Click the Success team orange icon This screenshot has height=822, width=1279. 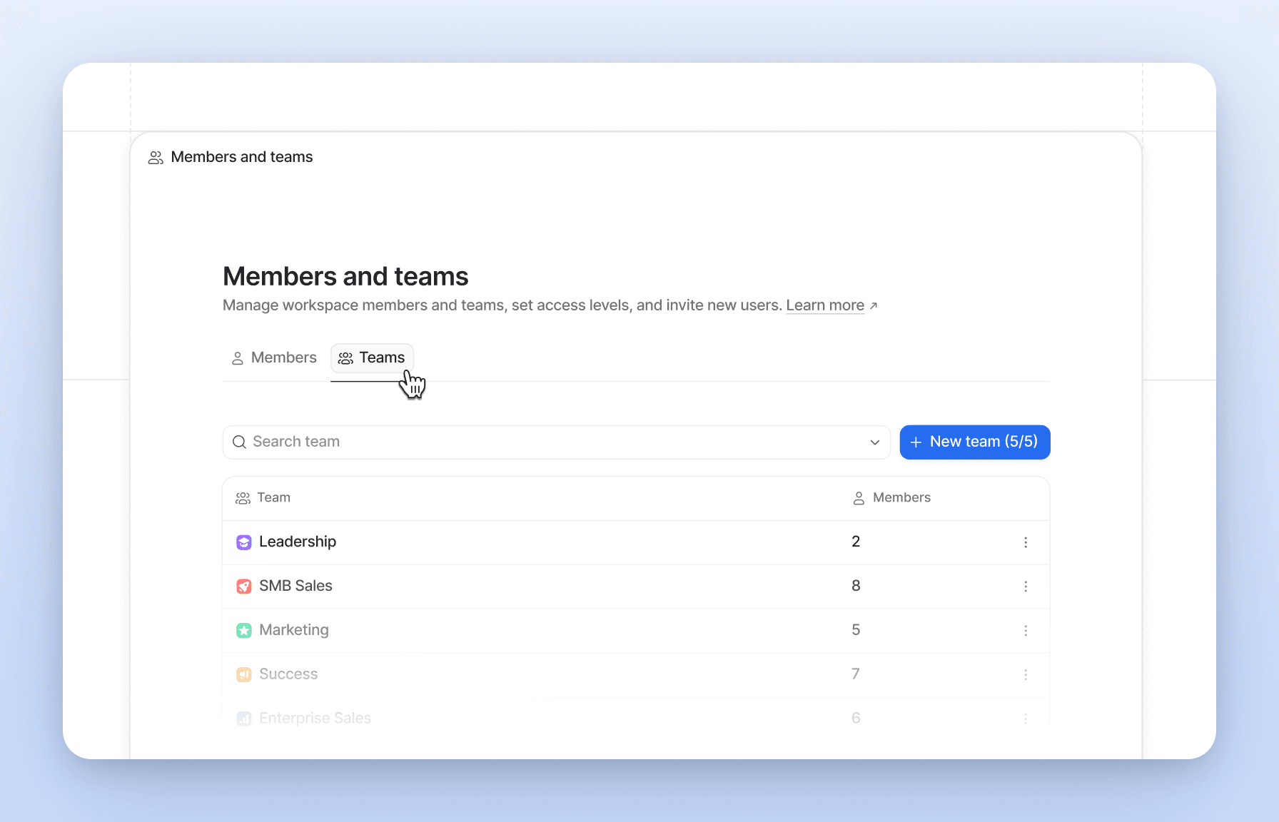click(x=244, y=675)
